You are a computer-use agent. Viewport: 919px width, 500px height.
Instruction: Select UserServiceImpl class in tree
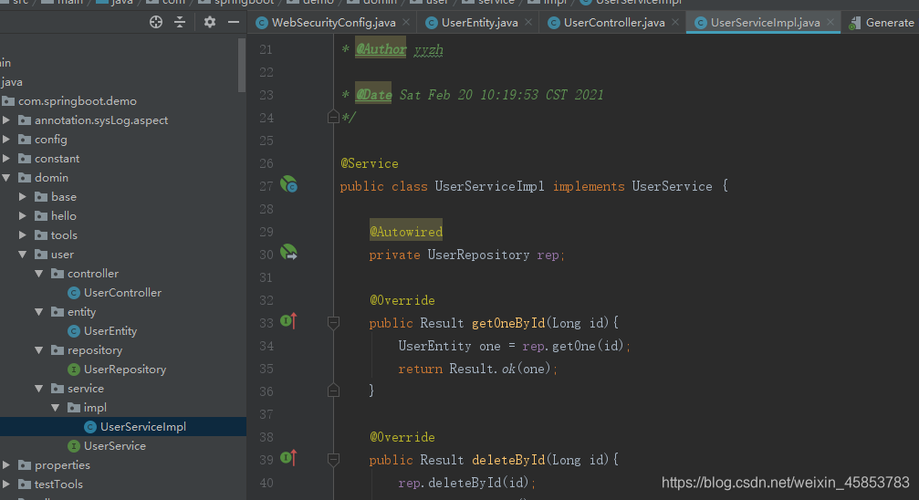click(x=142, y=427)
